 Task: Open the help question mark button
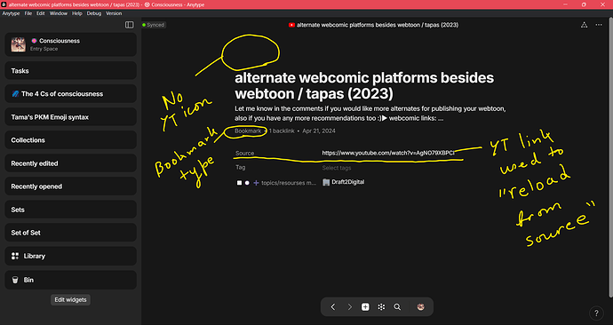[596, 313]
